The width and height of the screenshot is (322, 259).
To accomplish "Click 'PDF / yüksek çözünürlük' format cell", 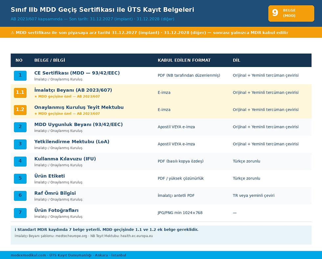I will pyautogui.click(x=180, y=178).
